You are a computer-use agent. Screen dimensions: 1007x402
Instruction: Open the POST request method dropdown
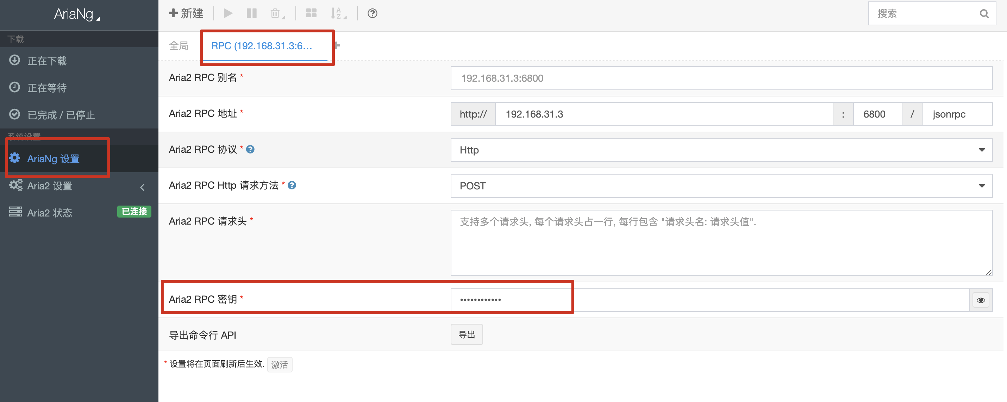pos(721,186)
